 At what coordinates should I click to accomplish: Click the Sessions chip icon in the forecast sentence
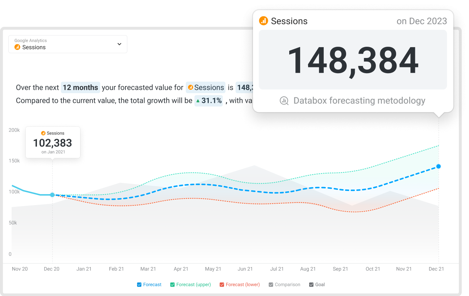click(x=190, y=87)
